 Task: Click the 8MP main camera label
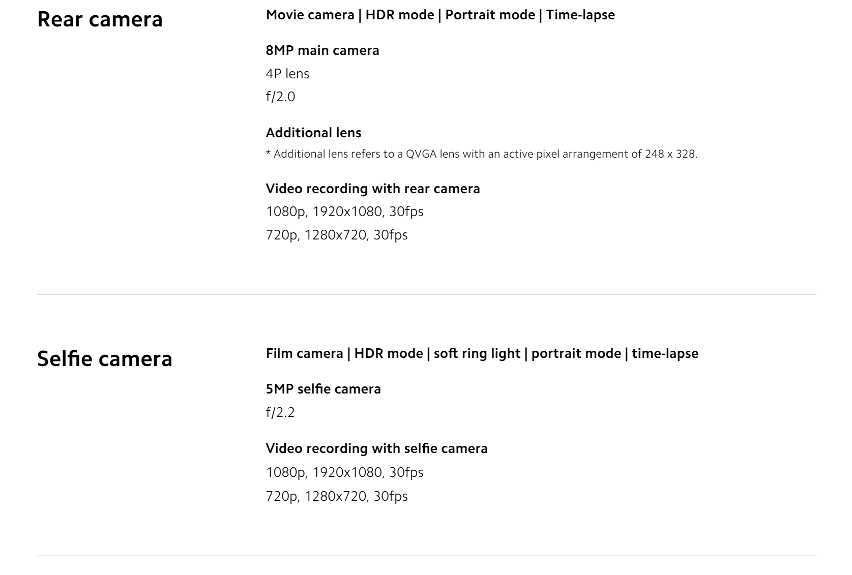coord(322,50)
